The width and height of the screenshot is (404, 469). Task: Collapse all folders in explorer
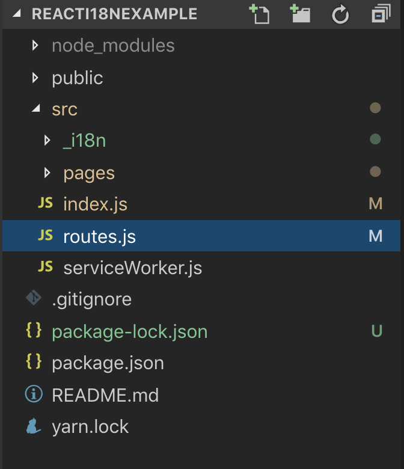click(x=381, y=14)
